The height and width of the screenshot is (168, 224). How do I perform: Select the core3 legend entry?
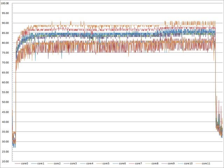73,163
